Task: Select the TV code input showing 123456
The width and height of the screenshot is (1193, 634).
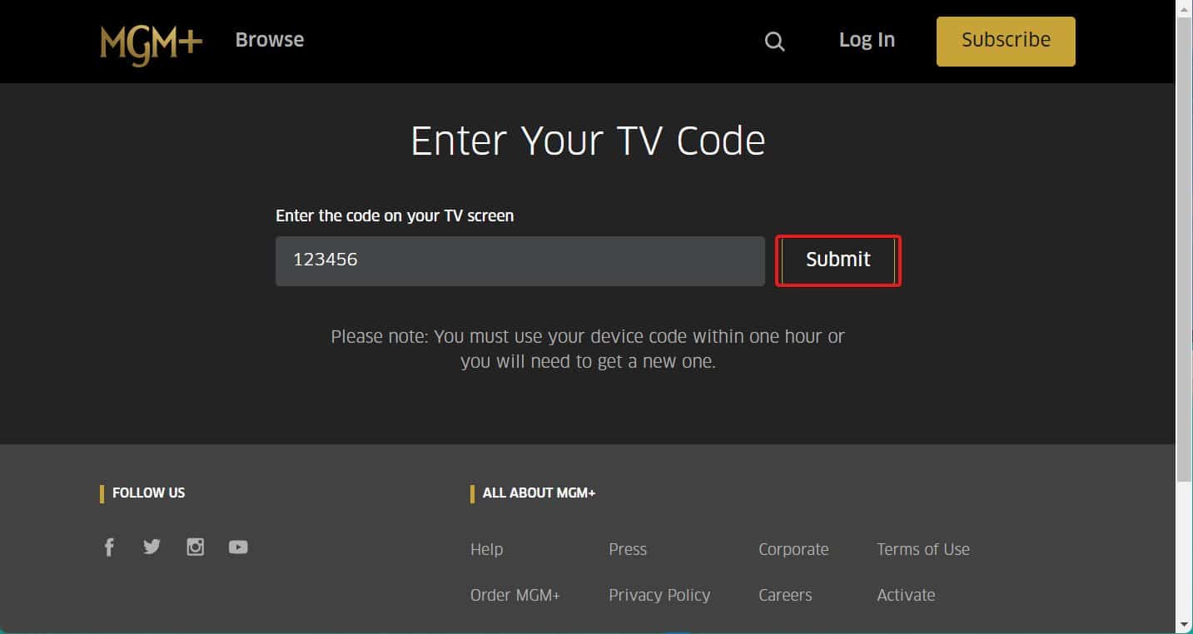Action: 519,260
